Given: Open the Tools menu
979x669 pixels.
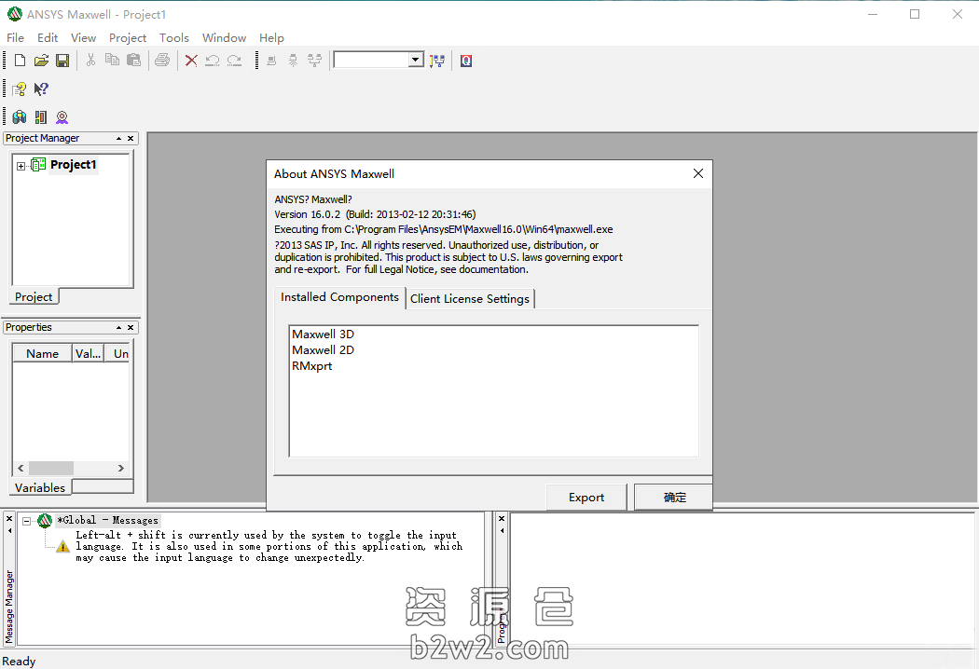Looking at the screenshot, I should point(173,38).
